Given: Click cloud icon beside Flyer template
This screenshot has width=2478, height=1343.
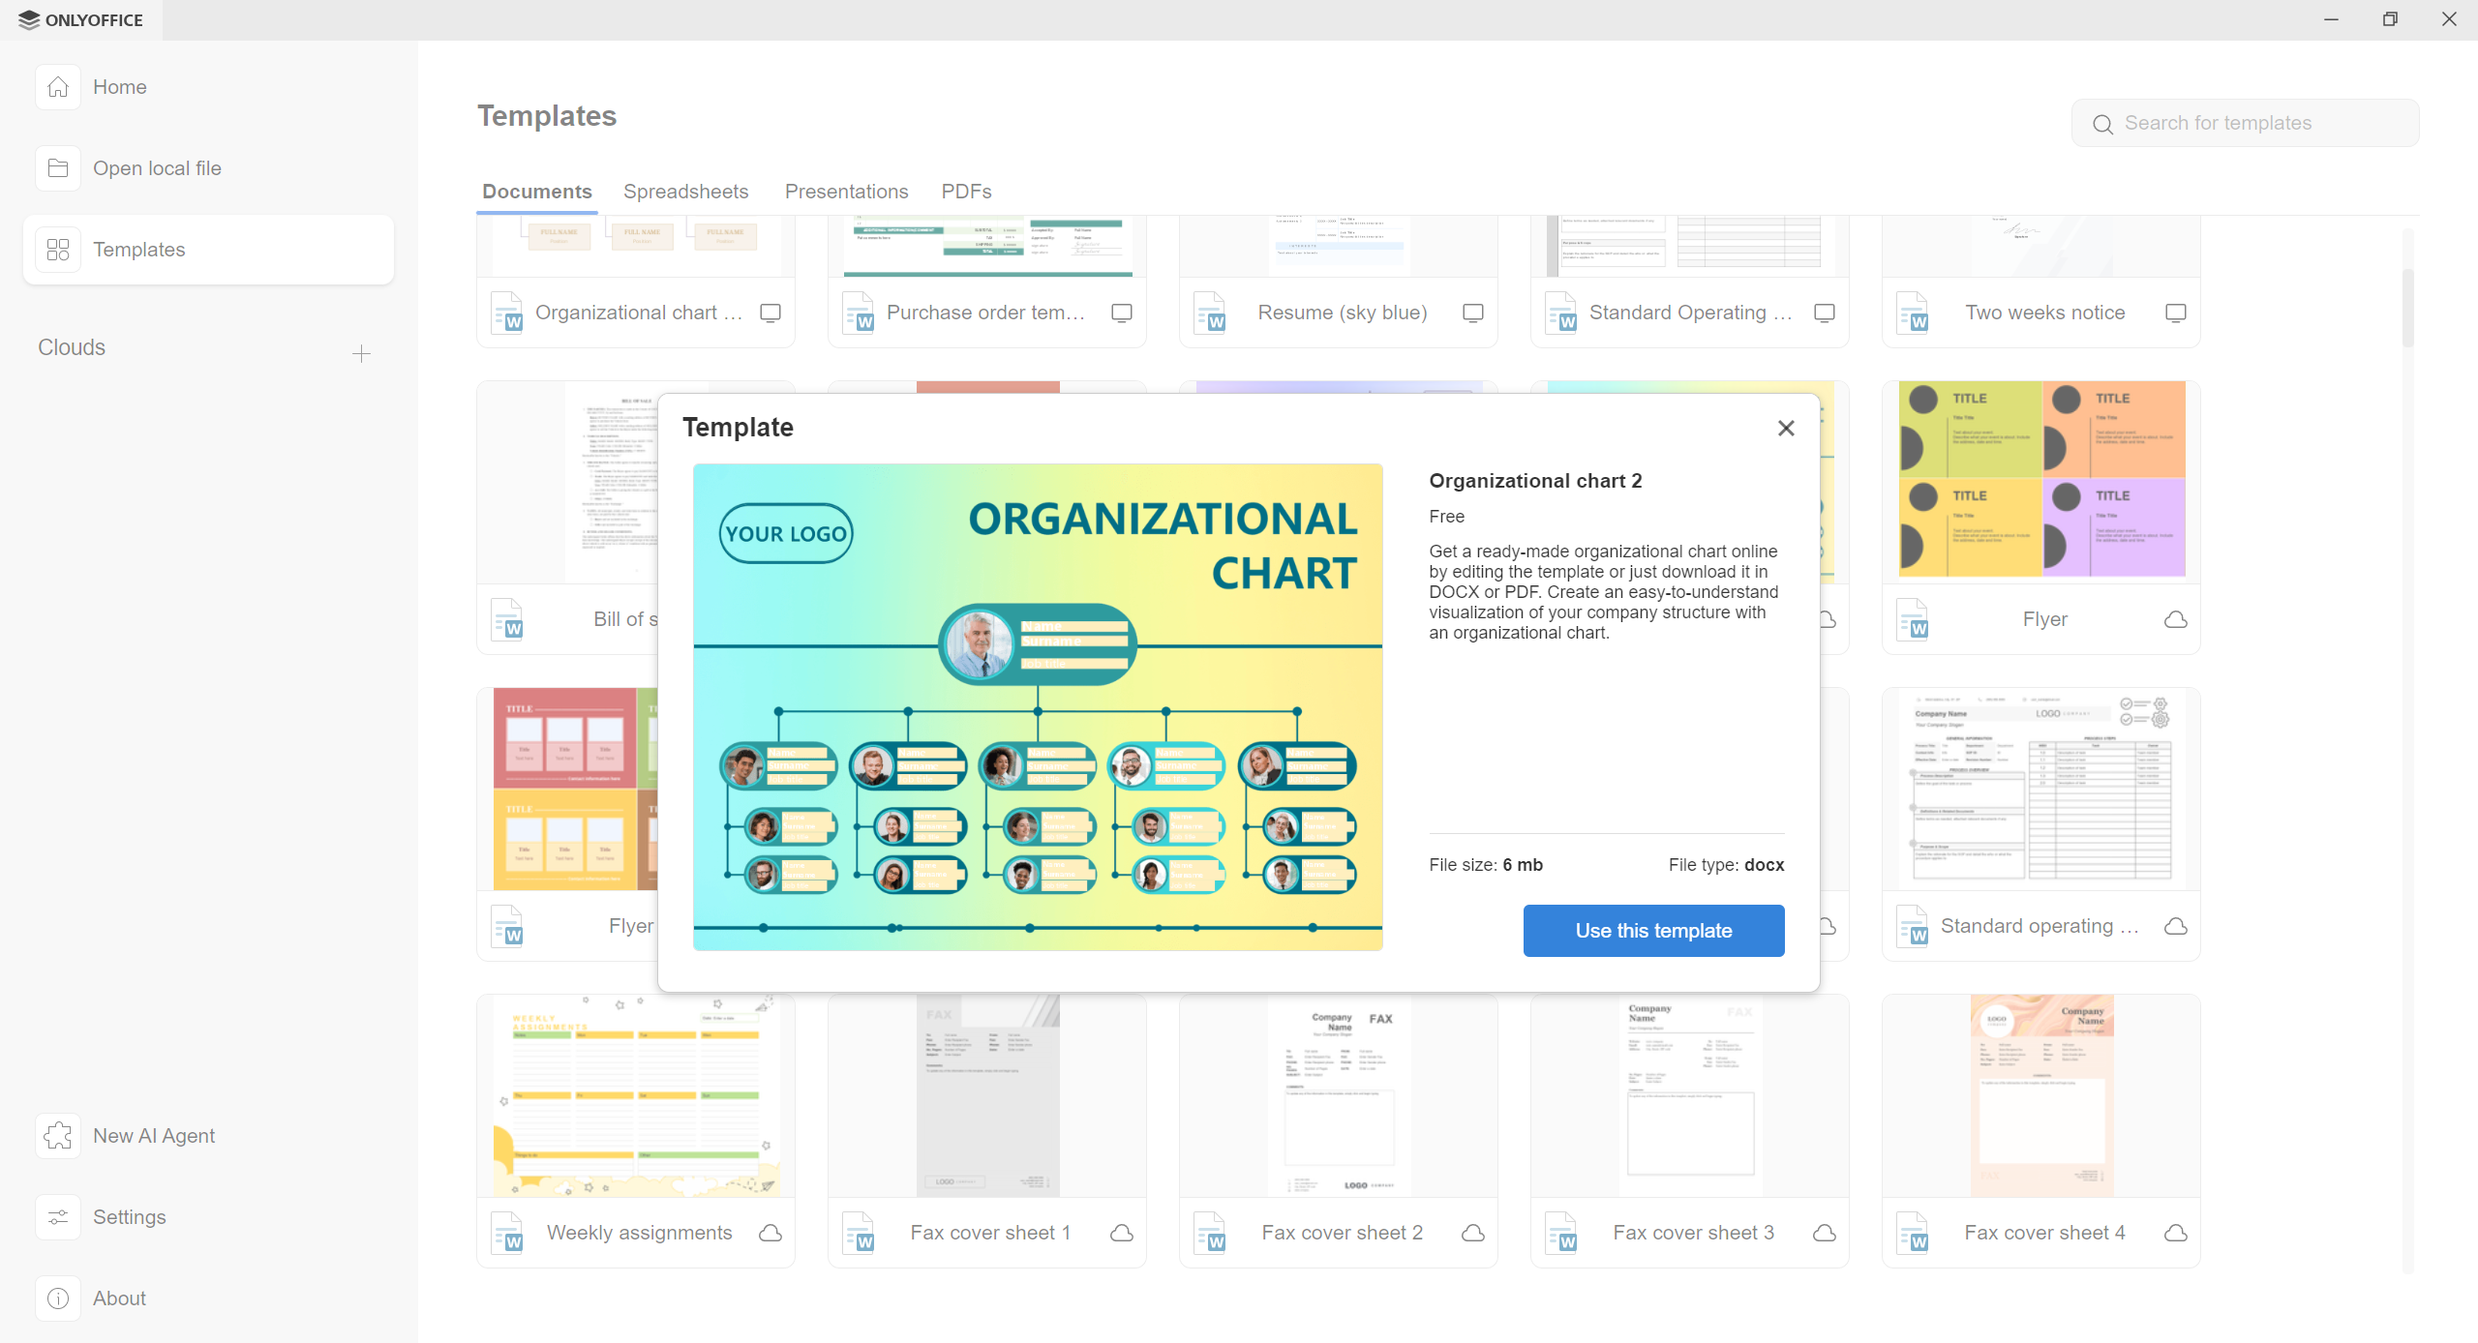Looking at the screenshot, I should (2175, 619).
